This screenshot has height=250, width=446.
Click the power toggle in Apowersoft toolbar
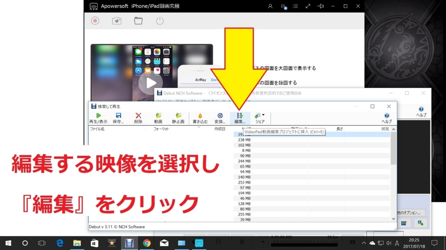pyautogui.click(x=159, y=20)
